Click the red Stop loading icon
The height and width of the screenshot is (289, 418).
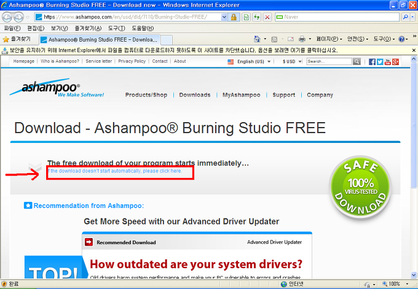[x=267, y=17]
